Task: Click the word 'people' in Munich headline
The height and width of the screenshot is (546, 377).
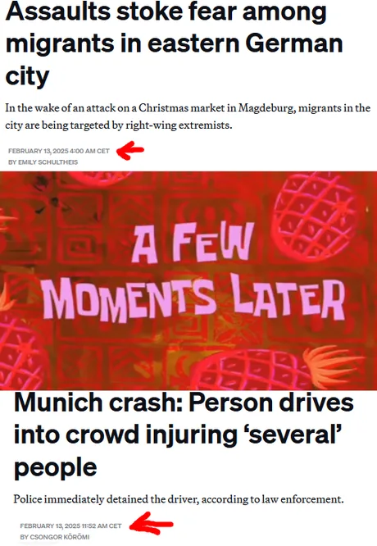Action: (x=56, y=467)
